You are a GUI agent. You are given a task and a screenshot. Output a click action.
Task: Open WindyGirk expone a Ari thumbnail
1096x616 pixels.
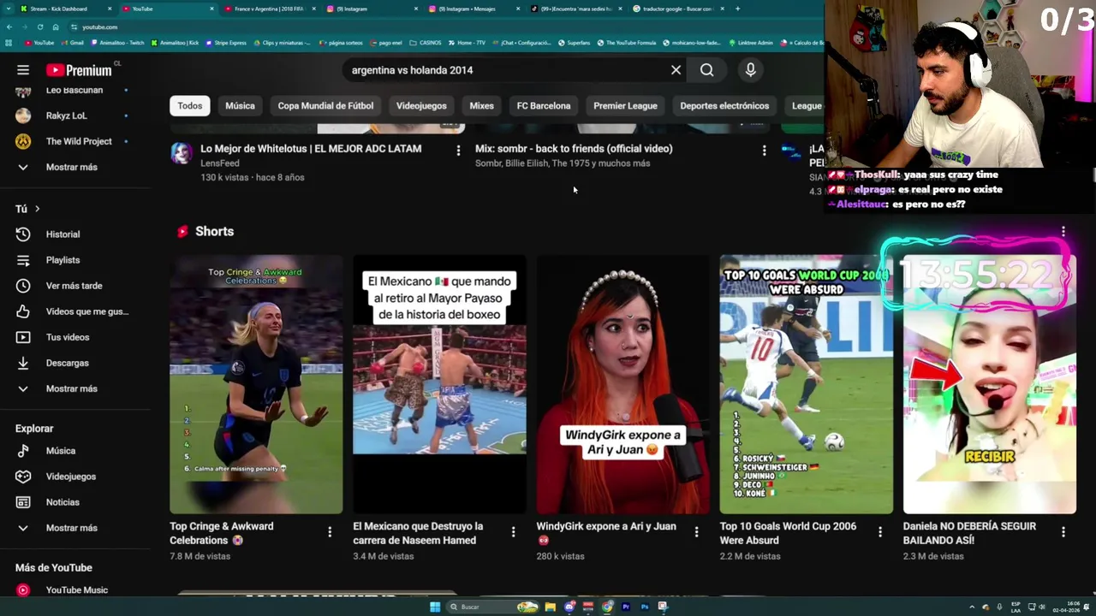(622, 384)
